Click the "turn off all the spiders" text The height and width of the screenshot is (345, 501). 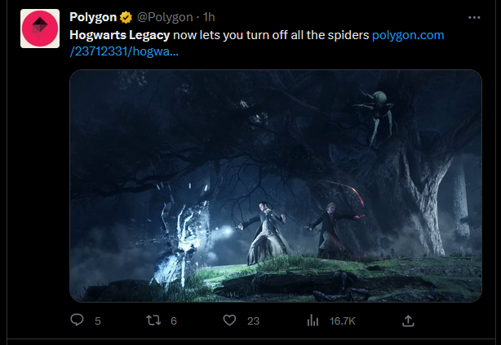(303, 35)
